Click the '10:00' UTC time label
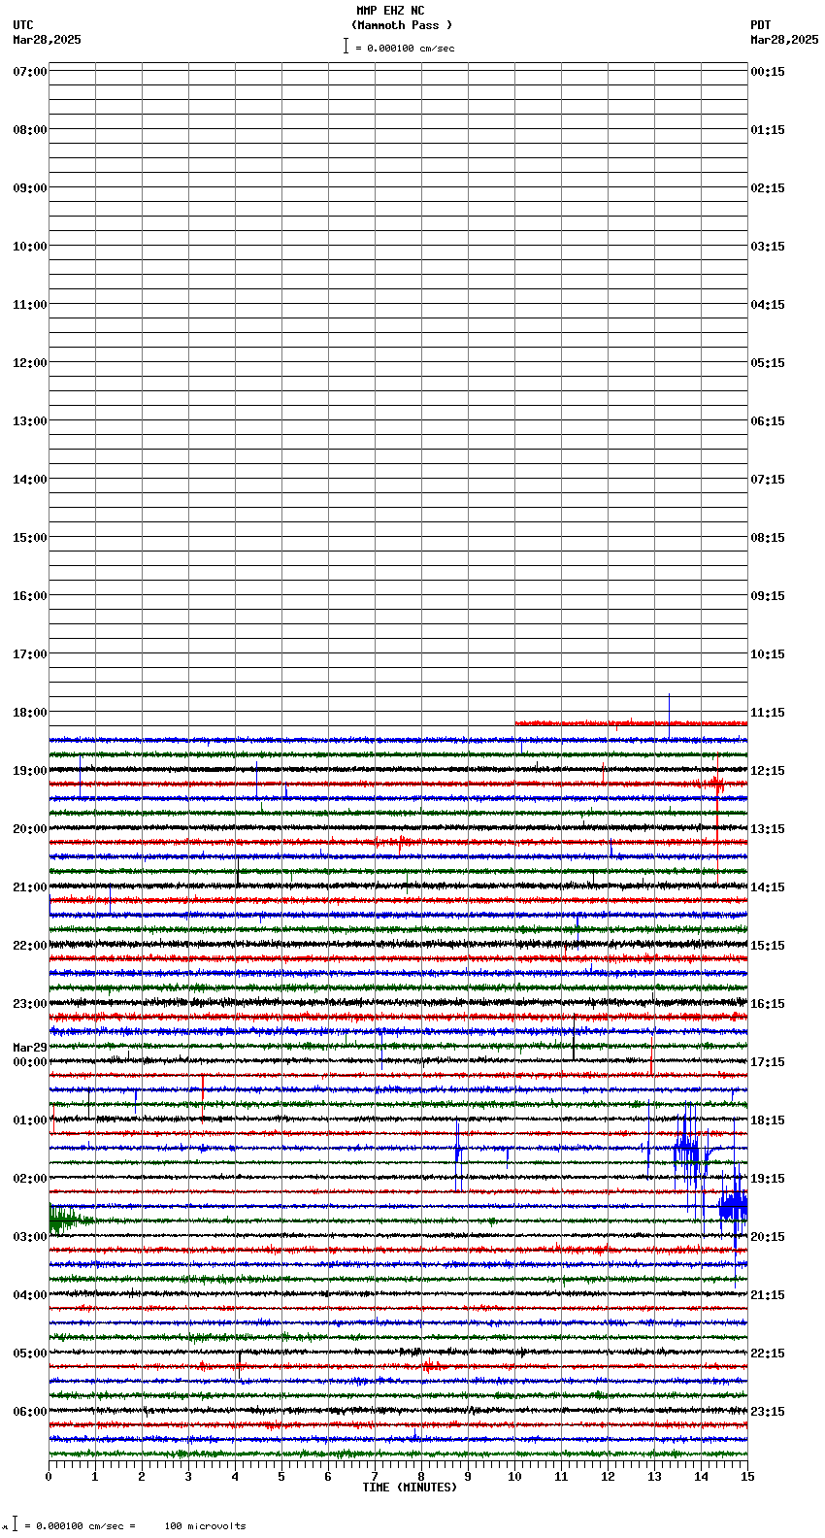Viewport: 825px width, 1538px height. click(30, 247)
